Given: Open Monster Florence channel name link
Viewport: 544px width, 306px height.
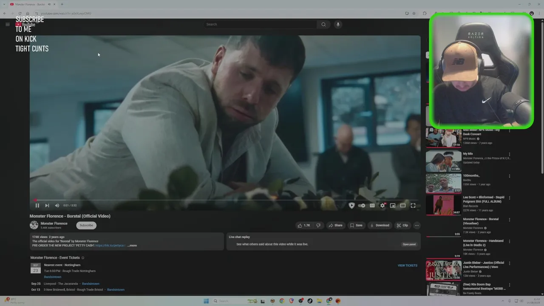Looking at the screenshot, I should click(x=54, y=224).
